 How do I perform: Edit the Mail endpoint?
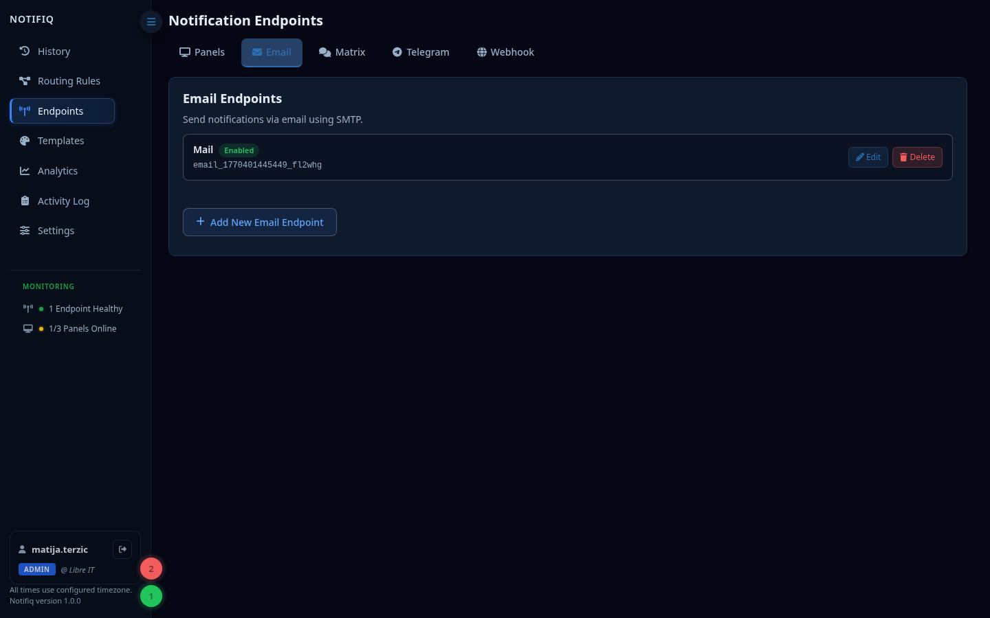coord(868,157)
